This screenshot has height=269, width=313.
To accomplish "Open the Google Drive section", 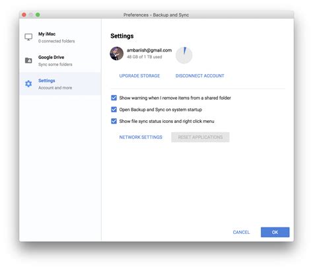I will click(60, 61).
